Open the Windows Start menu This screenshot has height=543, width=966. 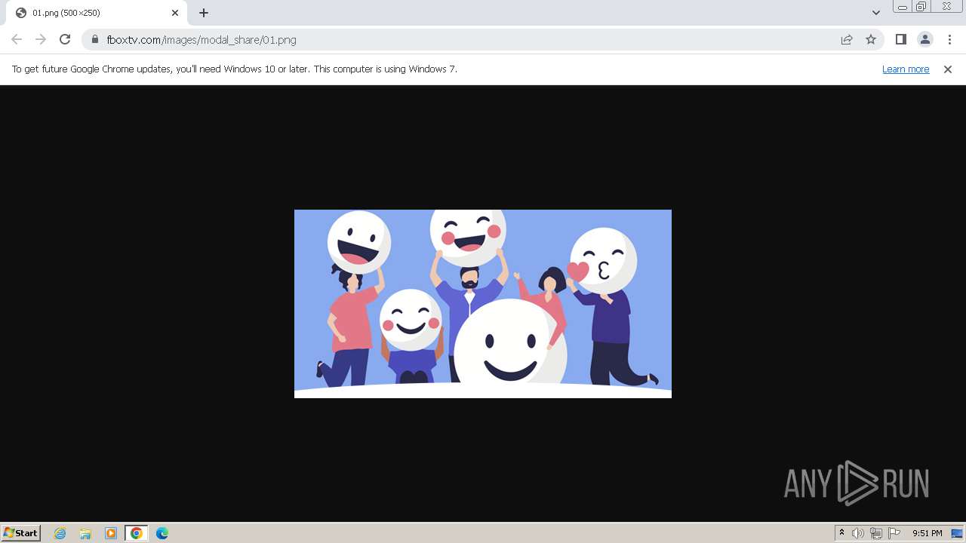pyautogui.click(x=21, y=532)
